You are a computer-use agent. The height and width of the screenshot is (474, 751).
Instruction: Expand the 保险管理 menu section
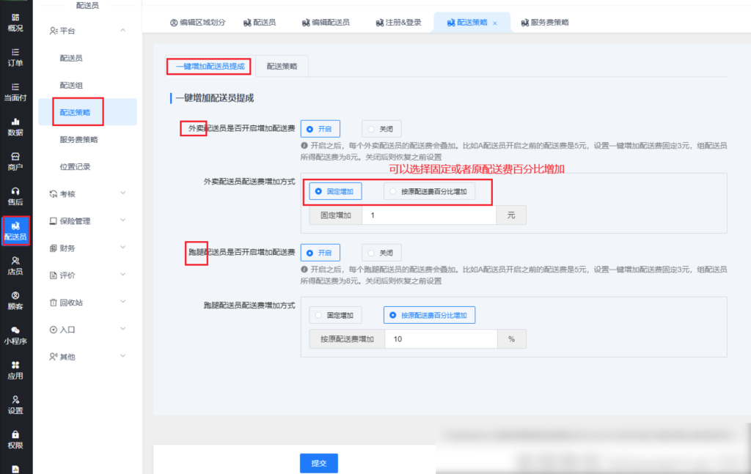(122, 221)
